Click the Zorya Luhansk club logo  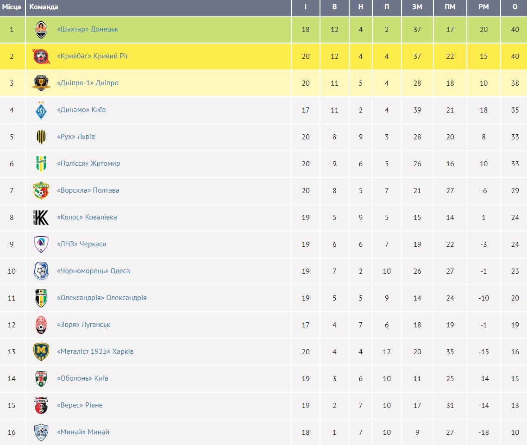[41, 325]
